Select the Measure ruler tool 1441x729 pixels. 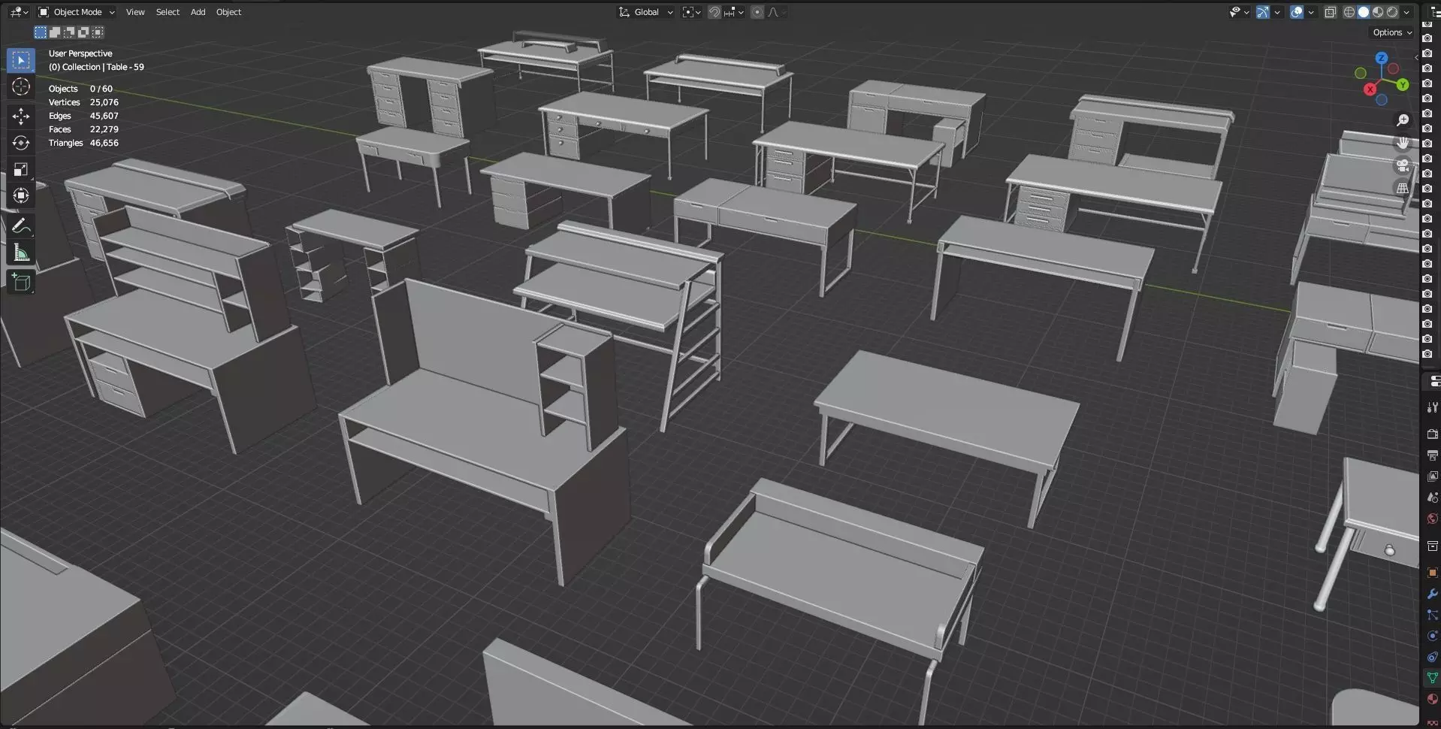point(21,253)
